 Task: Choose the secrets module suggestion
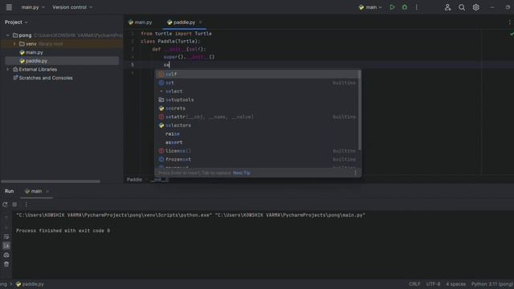tap(258, 108)
